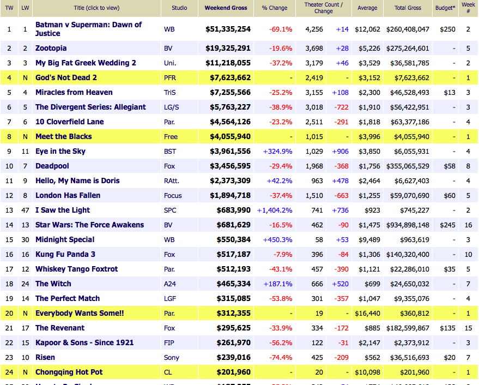Open Batman v Superman: Dawn of Justice title link
The height and width of the screenshot is (385, 479).
(x=88, y=29)
